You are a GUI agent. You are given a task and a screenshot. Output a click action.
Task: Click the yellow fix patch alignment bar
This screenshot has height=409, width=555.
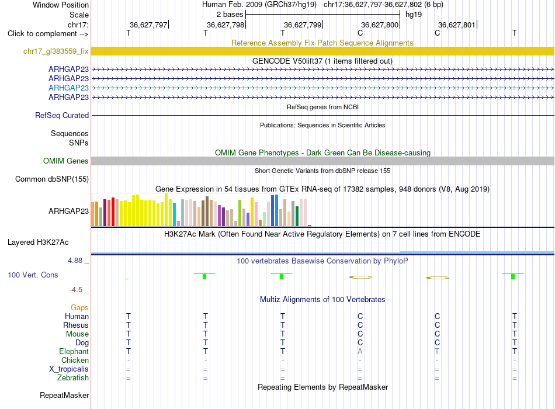tap(322, 51)
